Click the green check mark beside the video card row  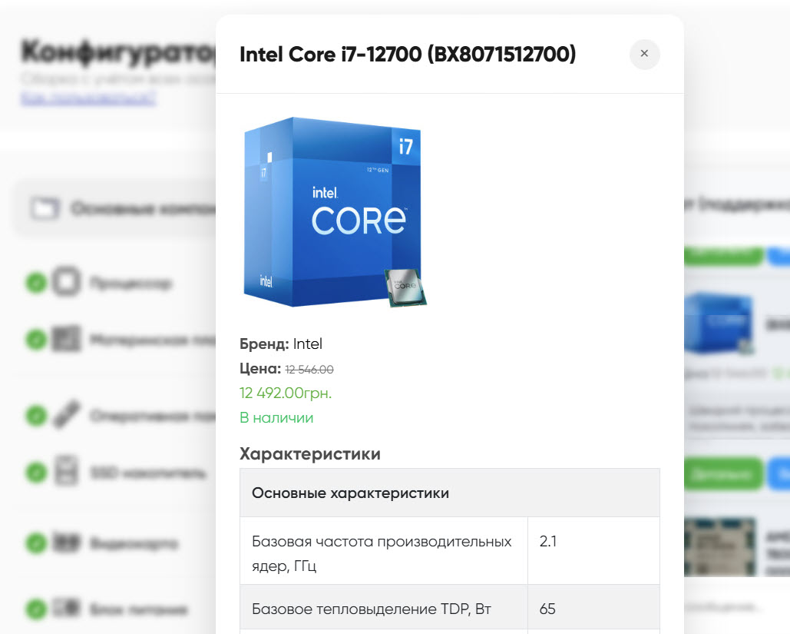tap(36, 543)
